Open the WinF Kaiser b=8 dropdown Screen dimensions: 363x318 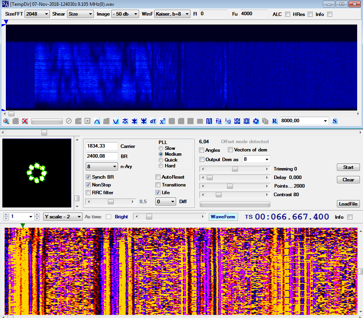(172, 14)
